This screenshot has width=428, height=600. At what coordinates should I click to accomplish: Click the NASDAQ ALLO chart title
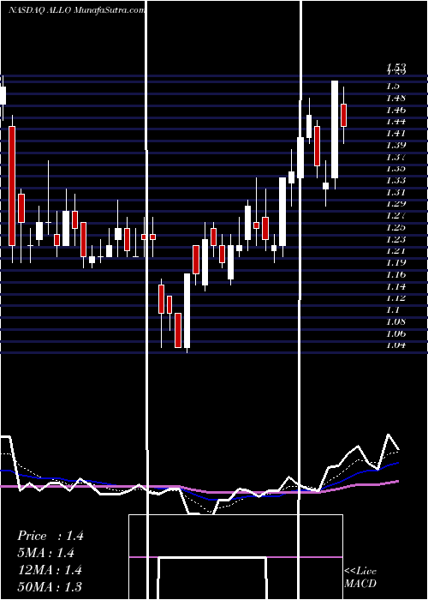pyautogui.click(x=76, y=10)
